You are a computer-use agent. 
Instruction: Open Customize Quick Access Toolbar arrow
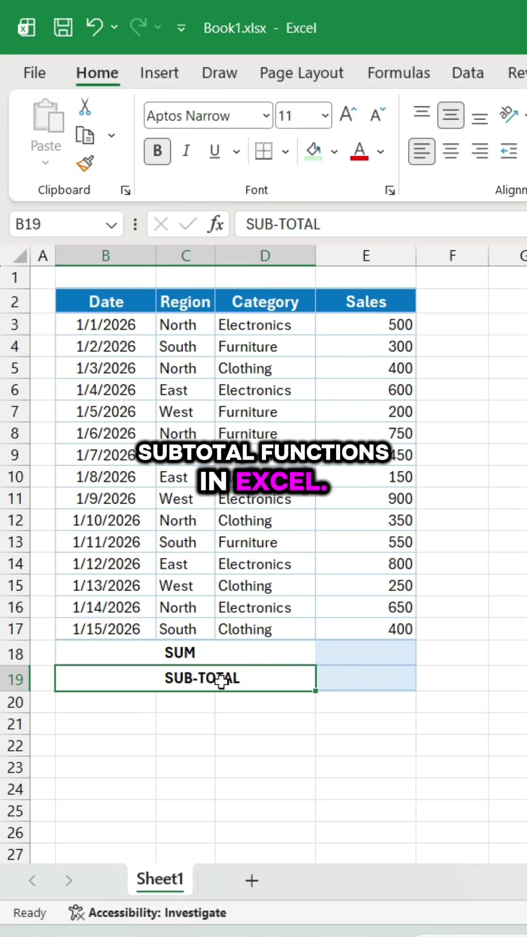pos(181,28)
